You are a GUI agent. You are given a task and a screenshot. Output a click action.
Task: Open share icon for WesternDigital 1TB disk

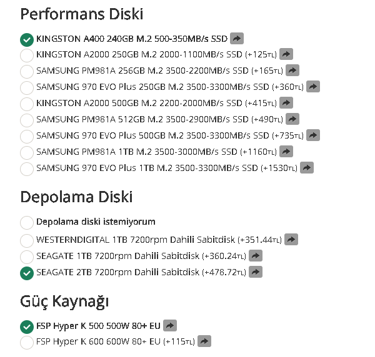(x=291, y=239)
